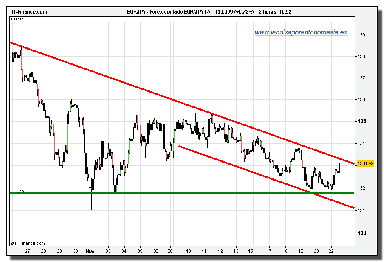Click the '11' date axis label

tap(205, 251)
